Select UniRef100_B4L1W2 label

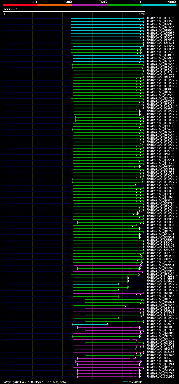tap(161, 299)
